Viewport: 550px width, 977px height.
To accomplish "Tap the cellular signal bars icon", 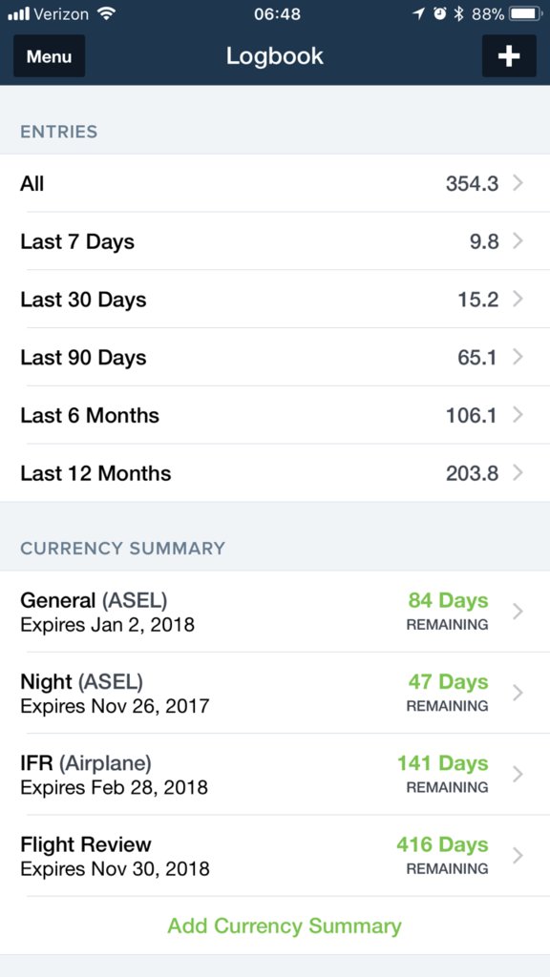I will coord(18,13).
